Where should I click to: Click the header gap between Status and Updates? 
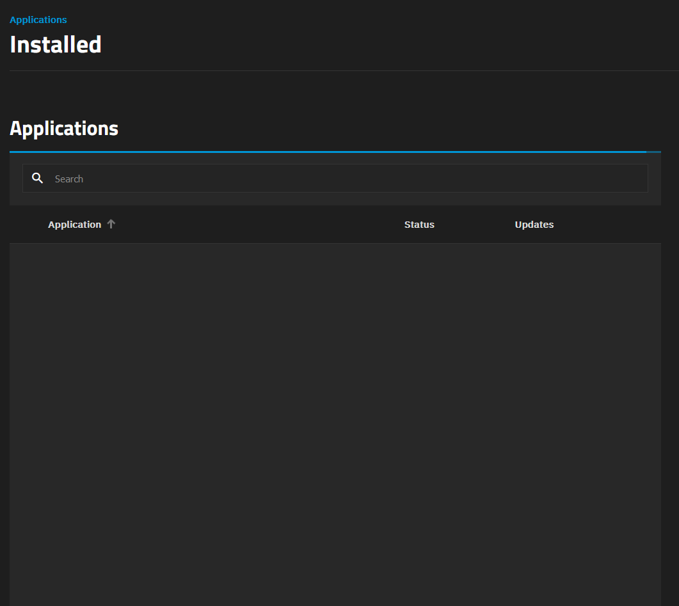pyautogui.click(x=475, y=225)
